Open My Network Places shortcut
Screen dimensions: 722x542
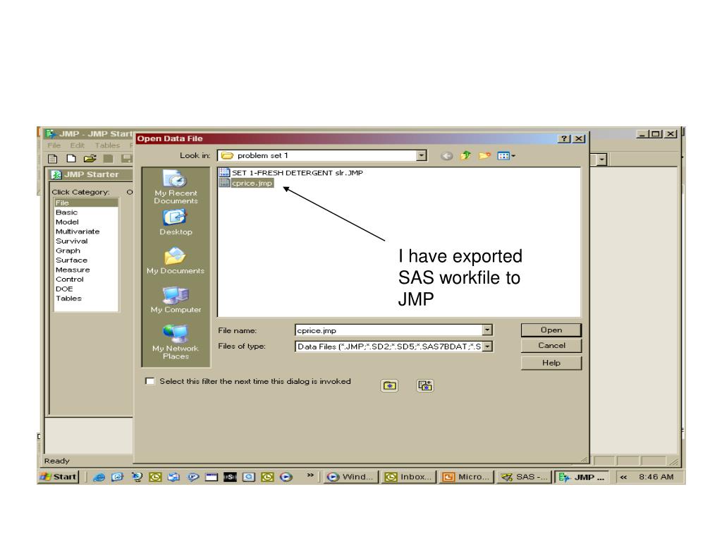tap(176, 342)
